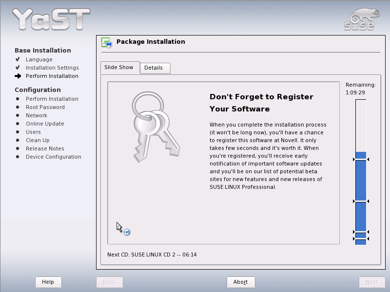Click the Clean Up step
Viewport: 390px width, 292px height.
(x=38, y=140)
